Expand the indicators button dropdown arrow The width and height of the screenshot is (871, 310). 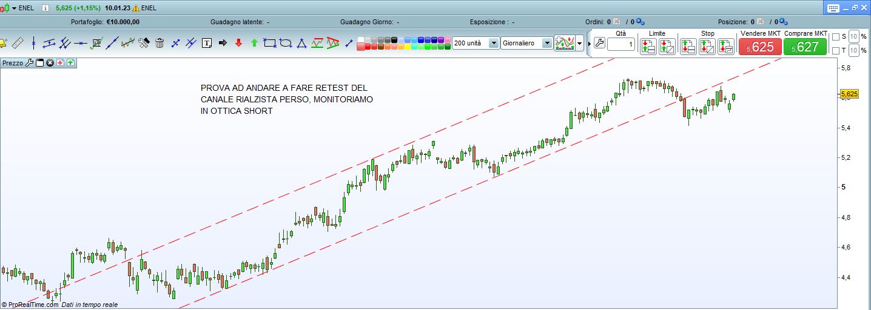580,43
